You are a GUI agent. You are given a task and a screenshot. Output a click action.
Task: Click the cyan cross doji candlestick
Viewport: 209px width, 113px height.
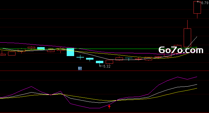(x=80, y=57)
